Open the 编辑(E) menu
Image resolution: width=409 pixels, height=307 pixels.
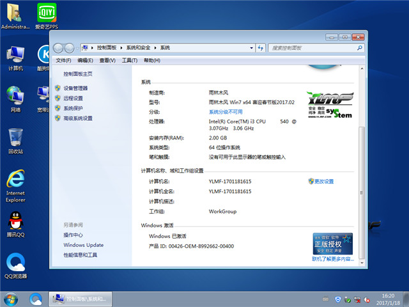(x=85, y=60)
